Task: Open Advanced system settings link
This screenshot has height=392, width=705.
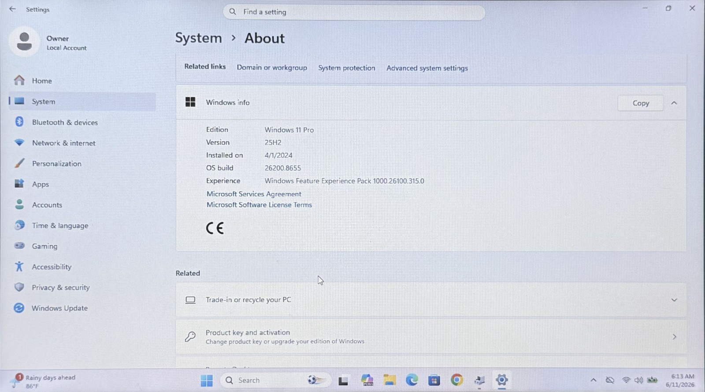Action: 427,68
